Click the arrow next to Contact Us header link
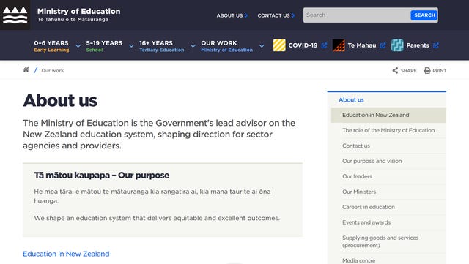This screenshot has width=469, height=264. (x=293, y=15)
